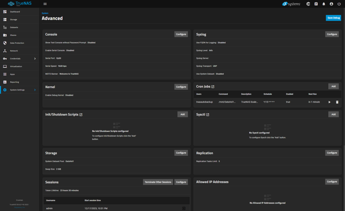Delete the tnasautobackup cron job

[x=337, y=102]
